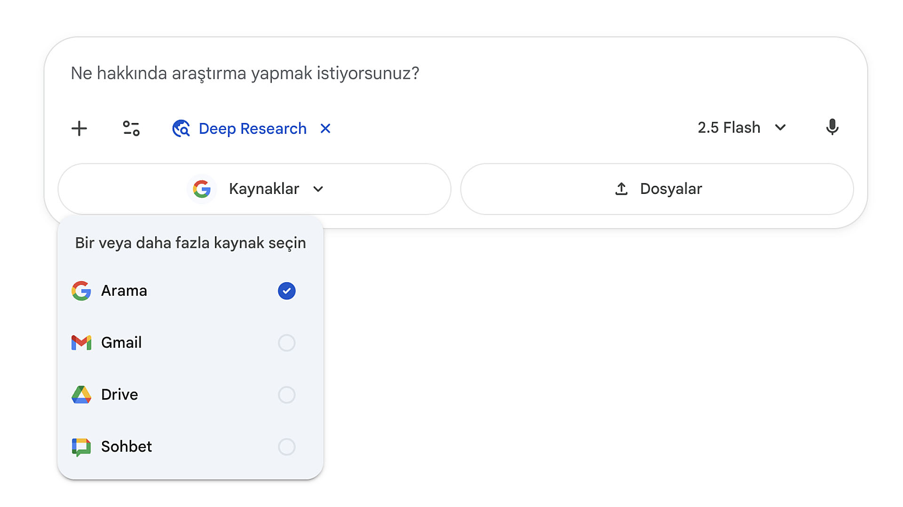This screenshot has width=903, height=507.
Task: Click the plus add attachment icon
Action: coord(79,128)
